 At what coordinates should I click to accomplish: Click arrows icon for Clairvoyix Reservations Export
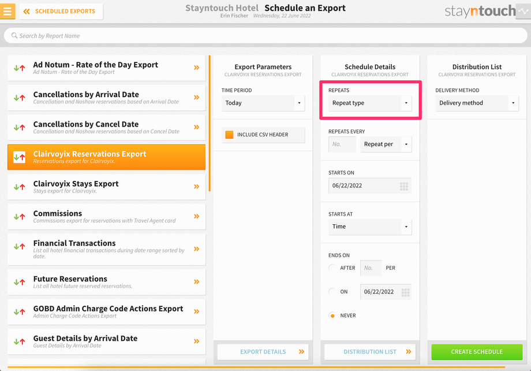(19, 157)
